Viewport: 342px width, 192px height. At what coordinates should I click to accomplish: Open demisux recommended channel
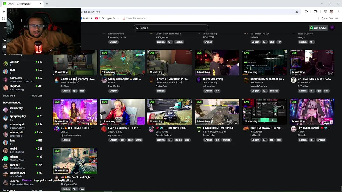[x=23, y=166]
